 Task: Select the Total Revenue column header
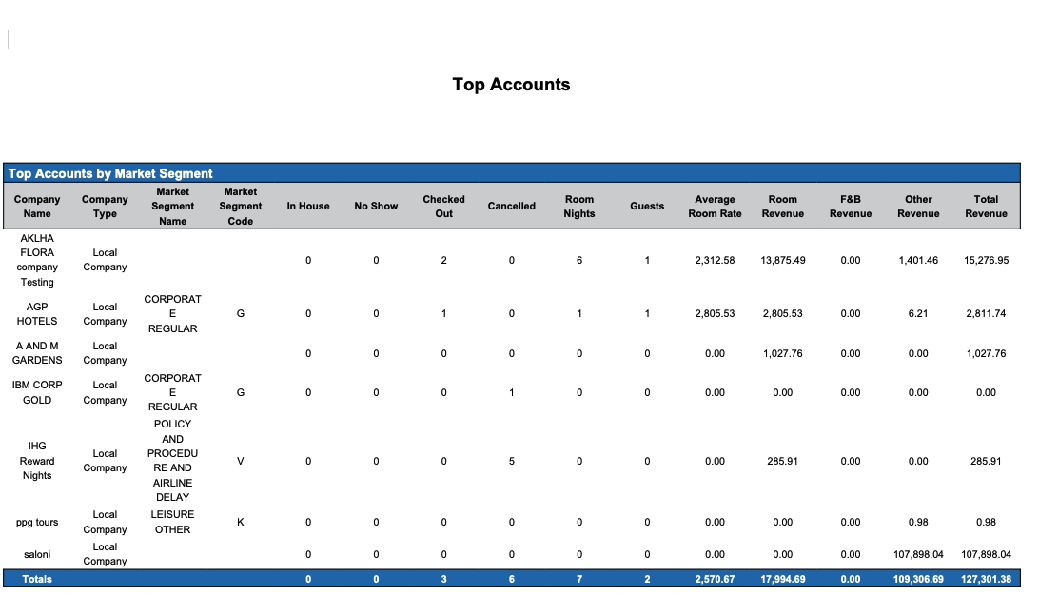click(986, 207)
